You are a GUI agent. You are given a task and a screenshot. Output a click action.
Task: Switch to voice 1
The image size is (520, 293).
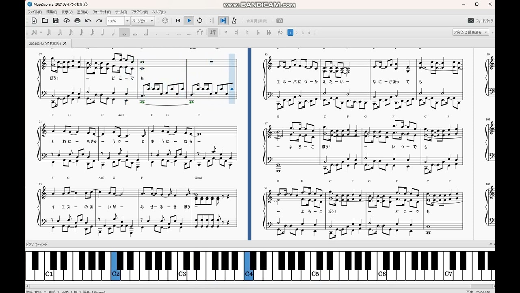[290, 33]
